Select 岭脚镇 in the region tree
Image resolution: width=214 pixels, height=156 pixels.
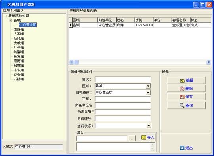tap(19, 52)
